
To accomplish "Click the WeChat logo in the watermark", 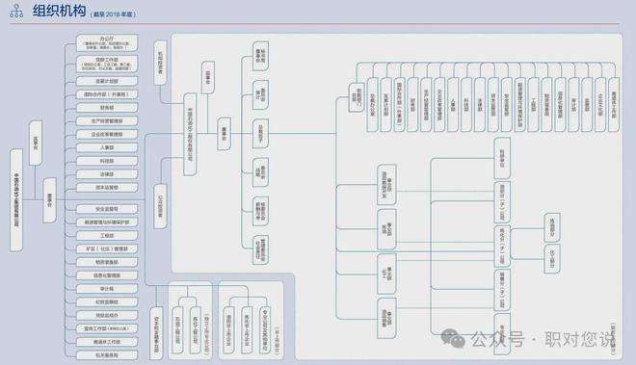I will click(x=453, y=338).
